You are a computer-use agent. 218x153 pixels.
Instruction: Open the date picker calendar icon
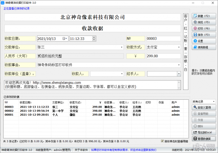pos(65,38)
